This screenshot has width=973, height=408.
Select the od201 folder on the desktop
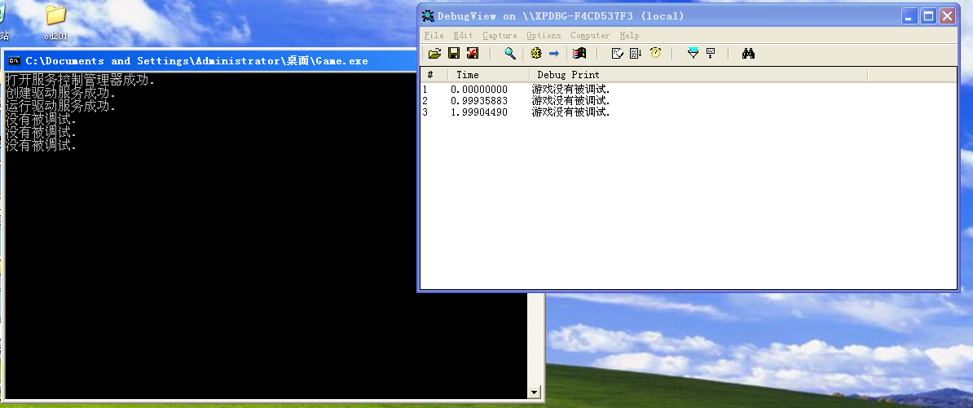[x=56, y=22]
